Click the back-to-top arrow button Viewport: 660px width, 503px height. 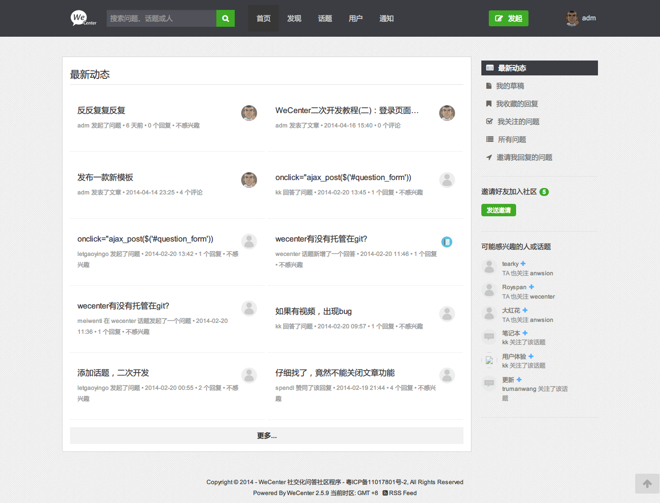click(647, 484)
